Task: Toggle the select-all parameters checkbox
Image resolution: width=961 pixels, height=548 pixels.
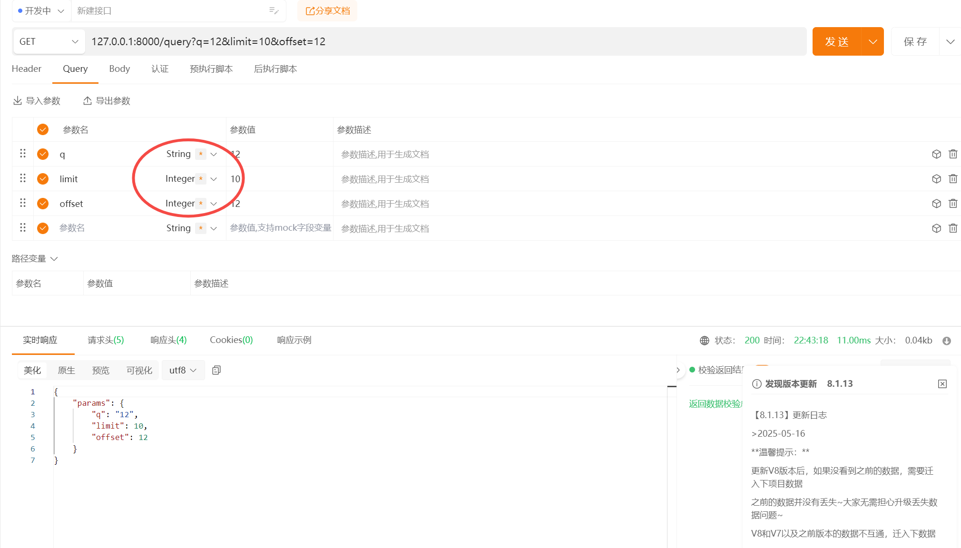Action: click(x=43, y=129)
